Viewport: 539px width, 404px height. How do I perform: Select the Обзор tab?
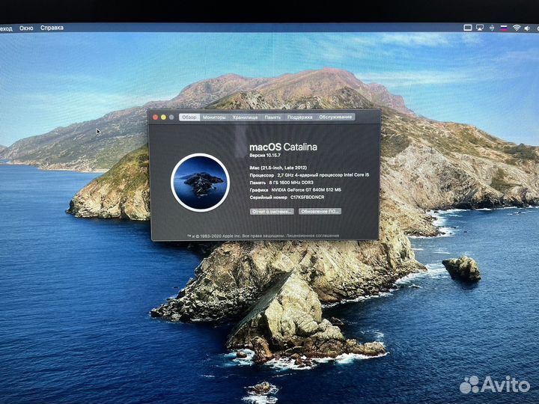tap(189, 117)
